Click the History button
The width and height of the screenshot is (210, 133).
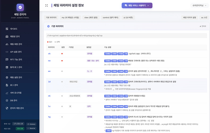pos(31,124)
